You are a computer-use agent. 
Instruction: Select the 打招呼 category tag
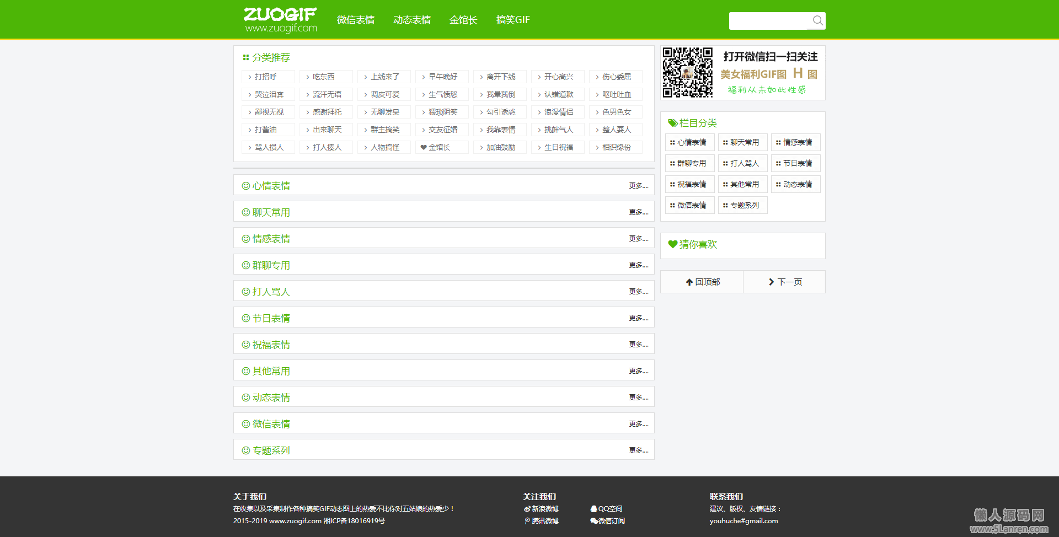coord(268,77)
